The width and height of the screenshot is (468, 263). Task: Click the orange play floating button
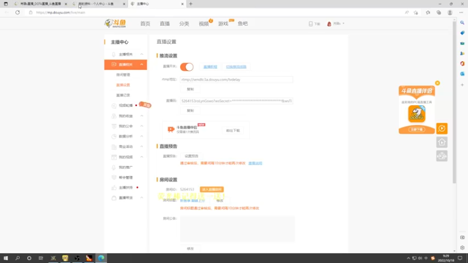[x=442, y=129]
